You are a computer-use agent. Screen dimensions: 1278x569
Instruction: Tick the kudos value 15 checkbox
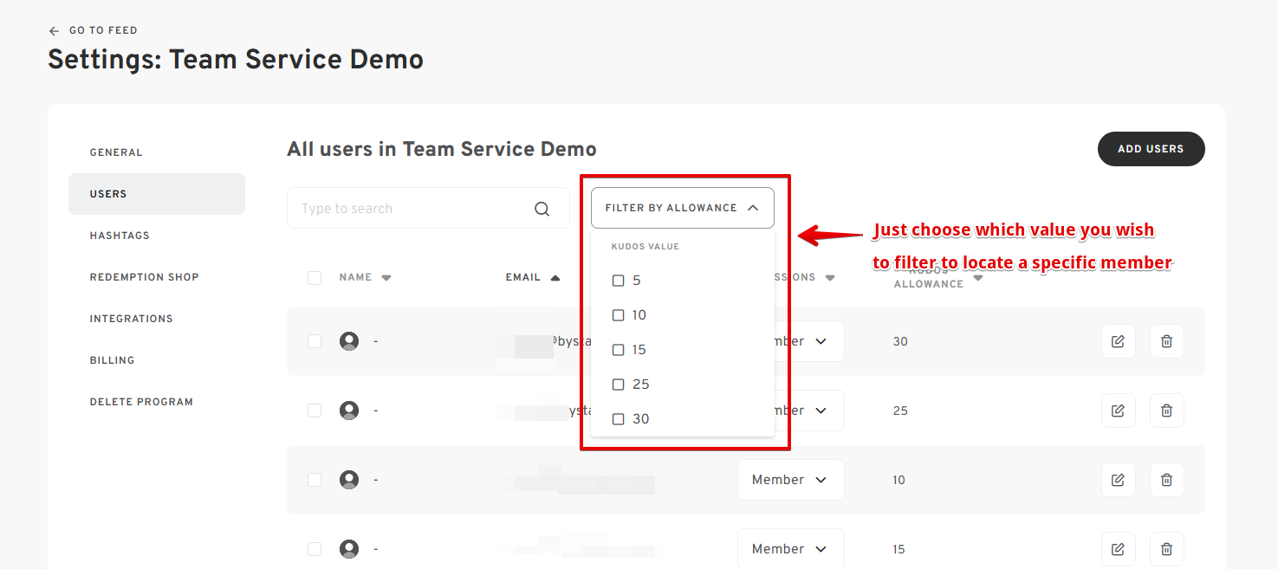[x=619, y=350]
